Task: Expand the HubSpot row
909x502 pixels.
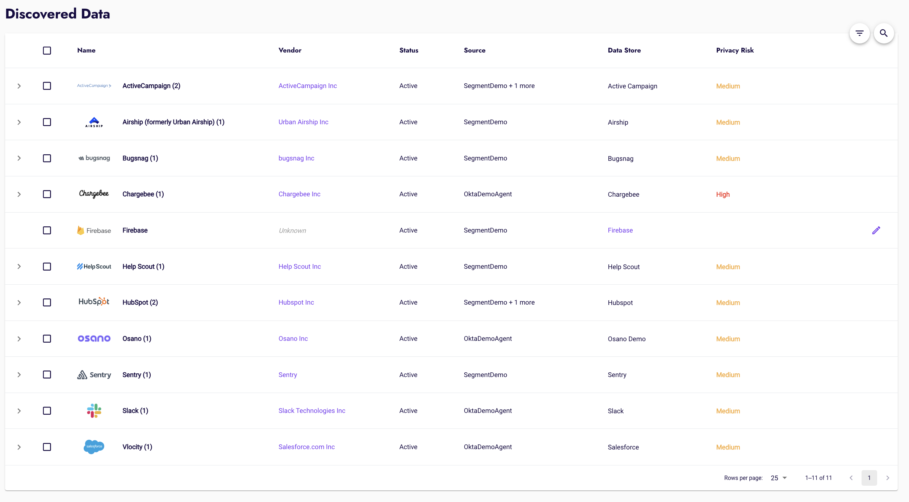Action: [x=19, y=302]
